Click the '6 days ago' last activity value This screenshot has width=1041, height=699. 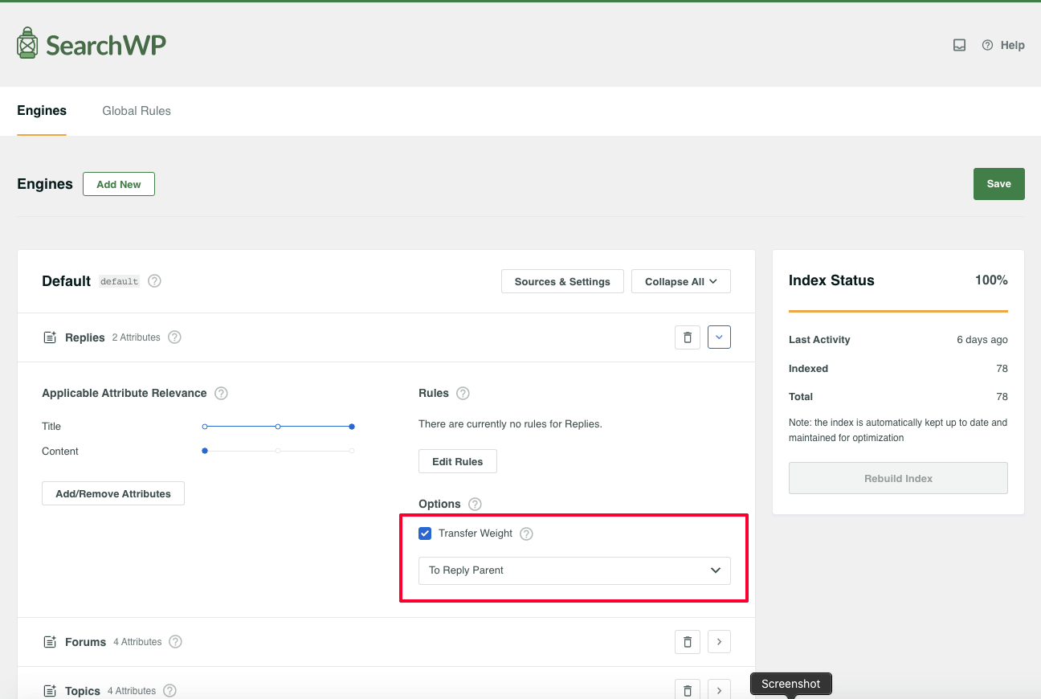point(982,340)
